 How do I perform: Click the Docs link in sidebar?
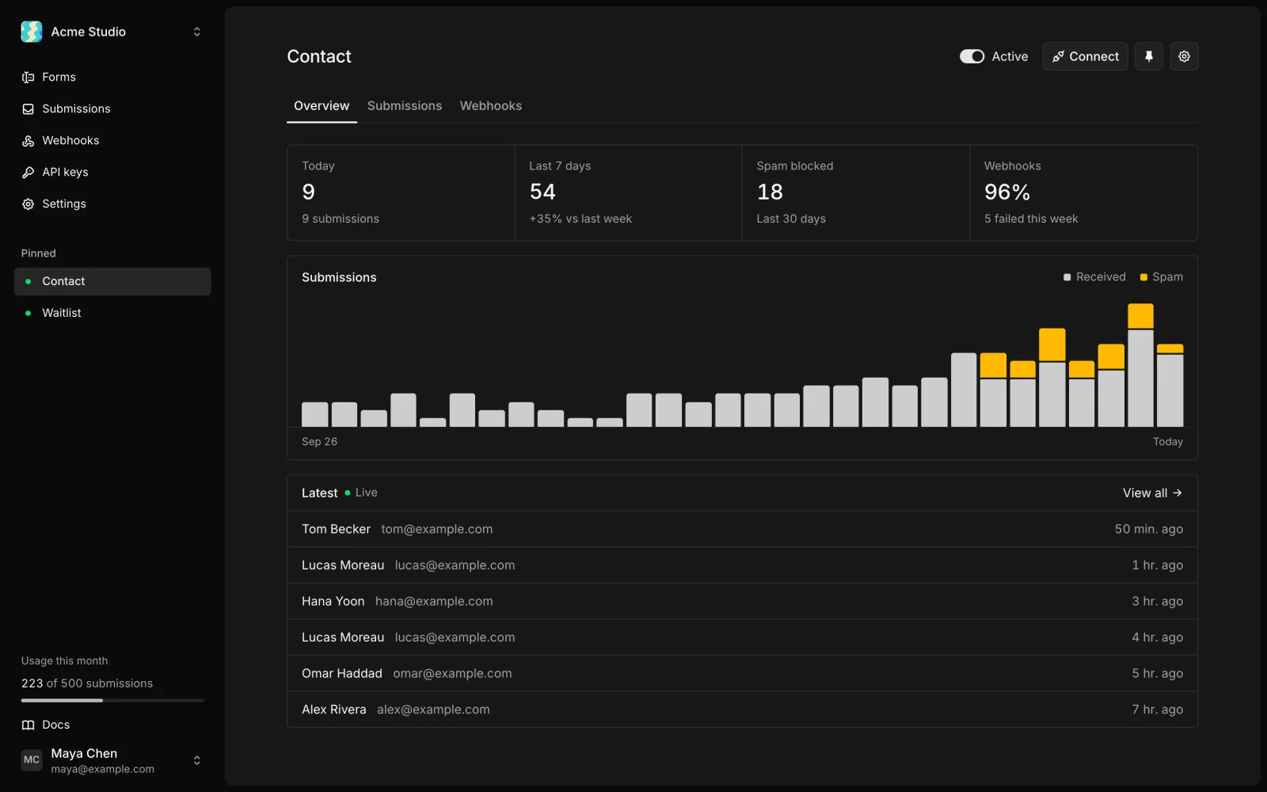pos(112,725)
